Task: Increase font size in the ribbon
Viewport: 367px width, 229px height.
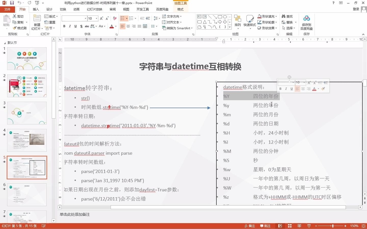Action: (x=102, y=19)
